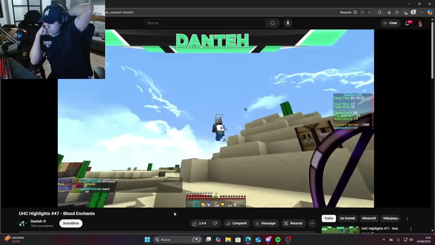Subscribe with the Suscribirse button

click(x=71, y=224)
